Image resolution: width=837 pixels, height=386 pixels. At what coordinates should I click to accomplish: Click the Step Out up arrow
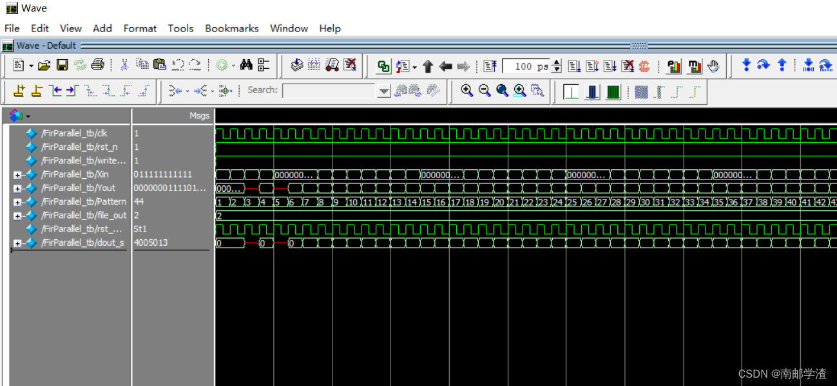[x=782, y=65]
